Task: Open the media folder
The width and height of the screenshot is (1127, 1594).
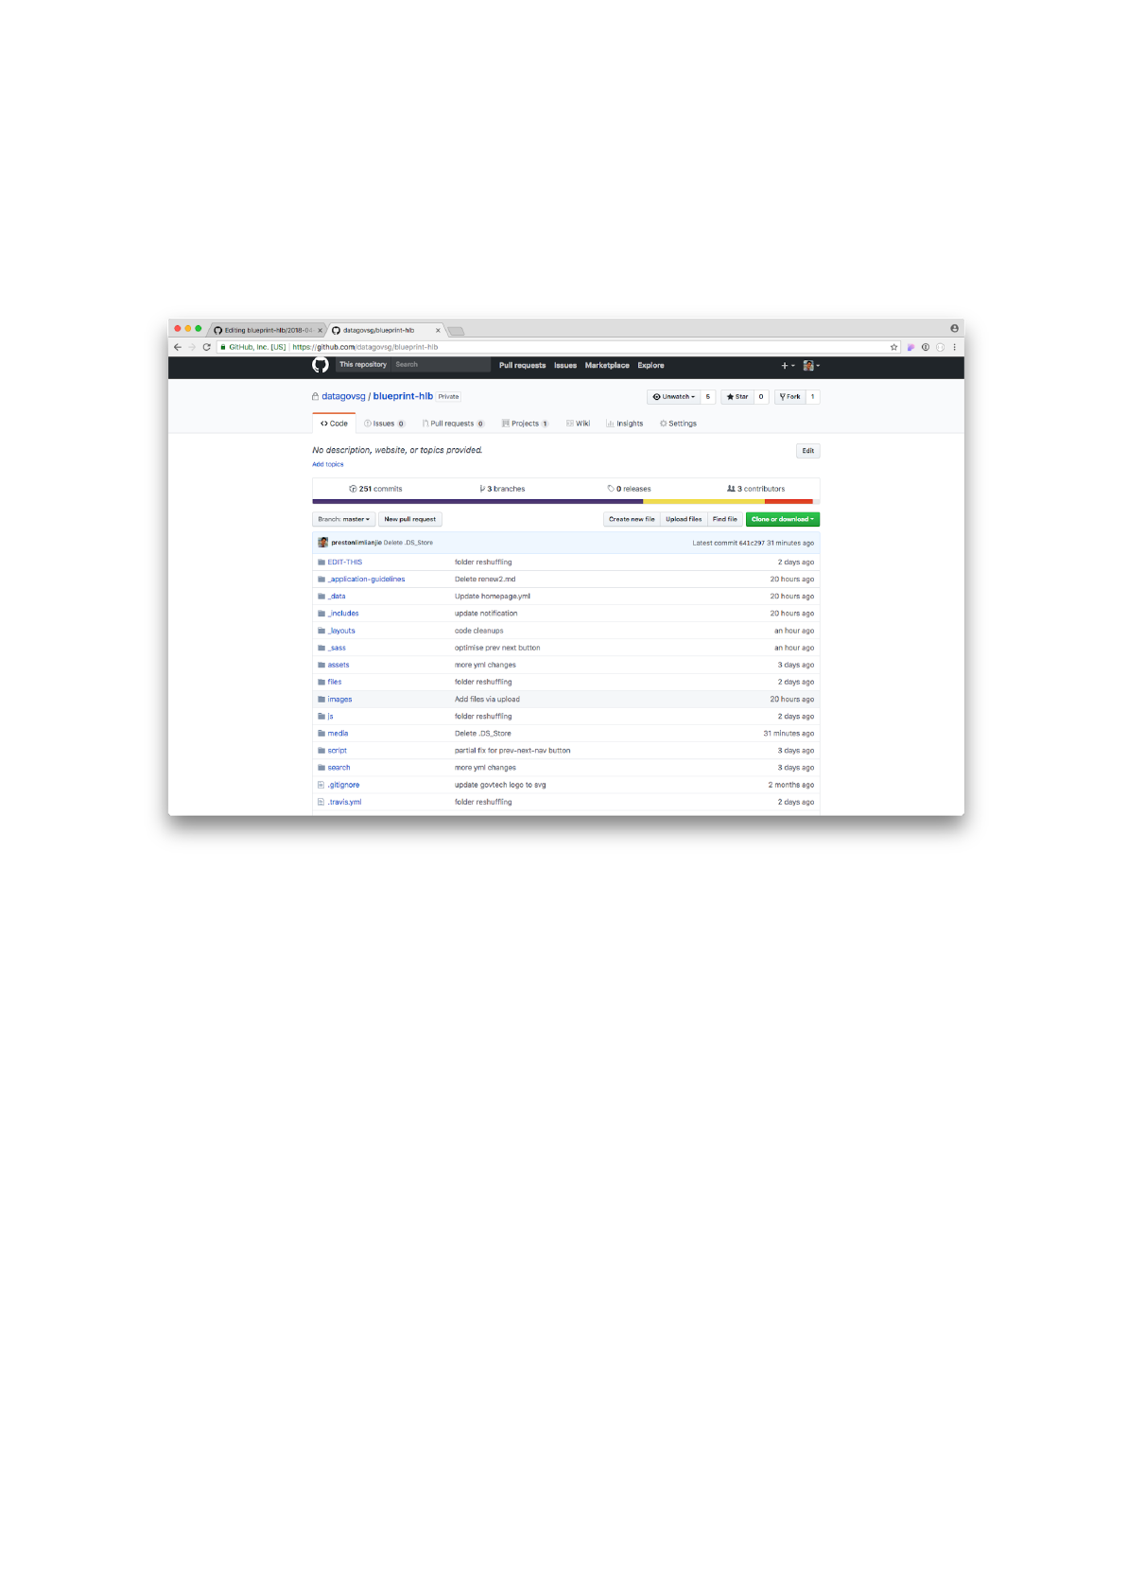Action: (338, 734)
